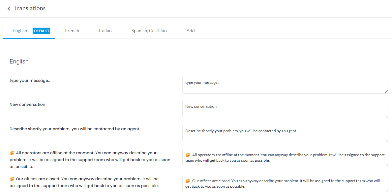The height and width of the screenshot is (193, 392).
Task: Click the emoji in the 'offices are closed' label
Action: pyautogui.click(x=12, y=179)
